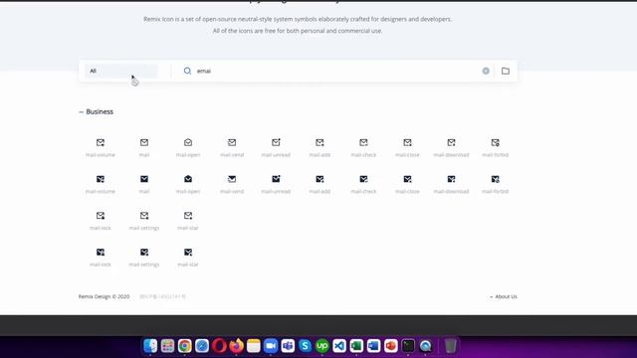Open Launchpad from the dock
Screen dimensions: 637x358
[167, 346]
